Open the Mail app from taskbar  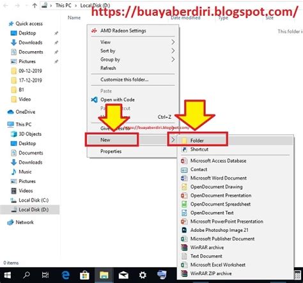coord(123,275)
